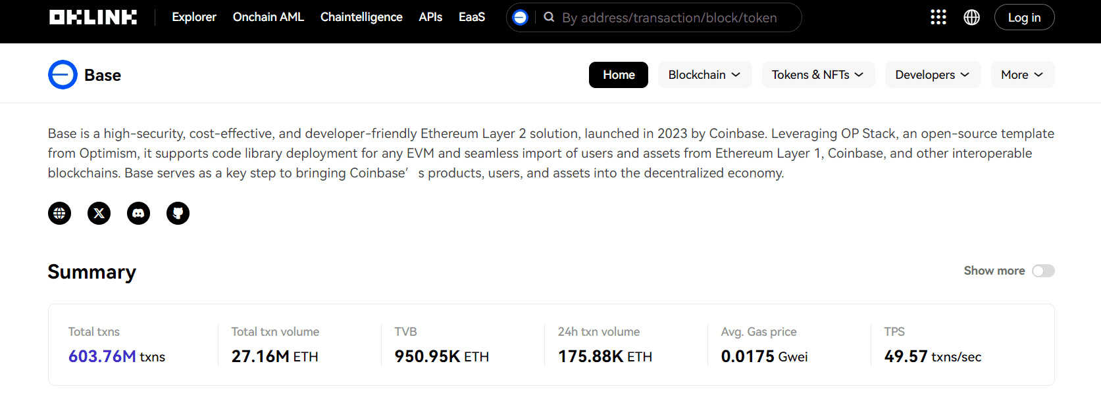Open the APIs menu
Screen dimensions: 1101x414
(x=430, y=17)
